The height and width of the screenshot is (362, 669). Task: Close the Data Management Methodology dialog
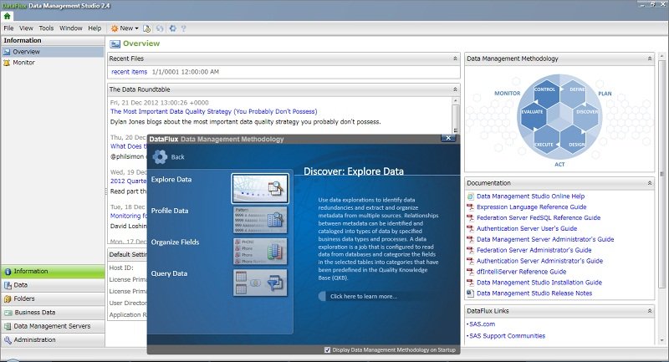pos(448,138)
